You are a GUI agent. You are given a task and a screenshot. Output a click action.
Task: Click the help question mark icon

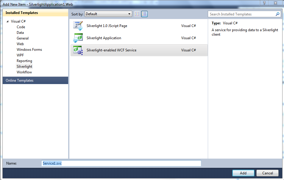264,3
